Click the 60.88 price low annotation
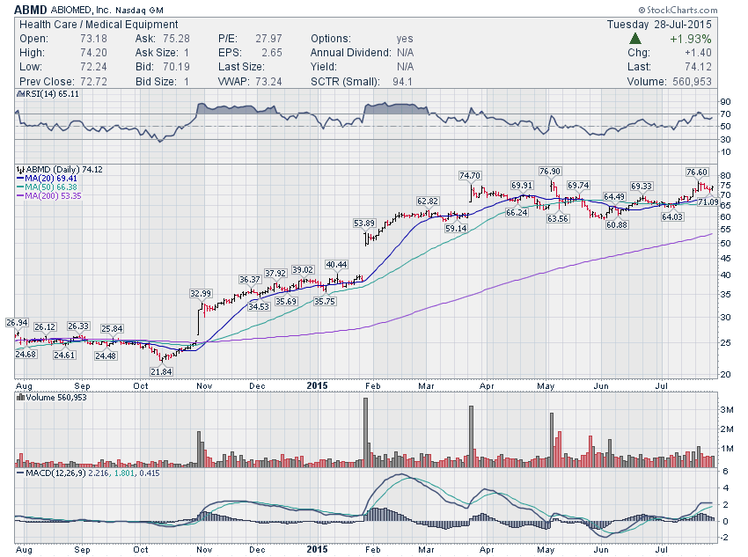Viewport: 748px width, 557px height. (616, 224)
